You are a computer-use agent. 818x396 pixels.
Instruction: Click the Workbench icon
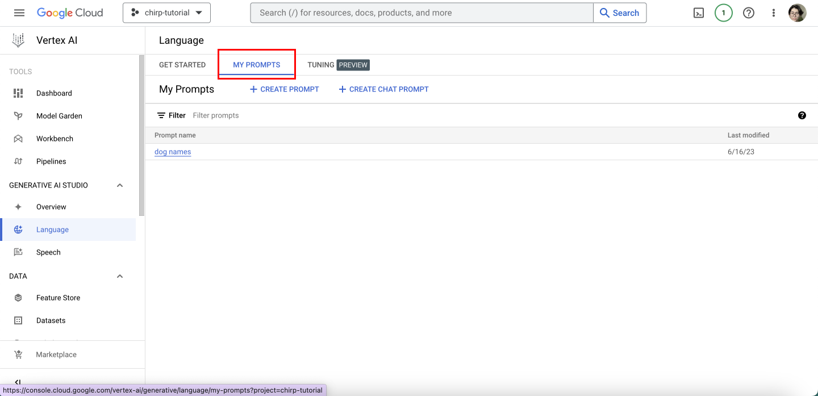(18, 139)
